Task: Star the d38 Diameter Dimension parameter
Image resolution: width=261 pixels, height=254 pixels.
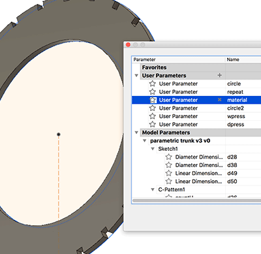Action: click(x=169, y=165)
